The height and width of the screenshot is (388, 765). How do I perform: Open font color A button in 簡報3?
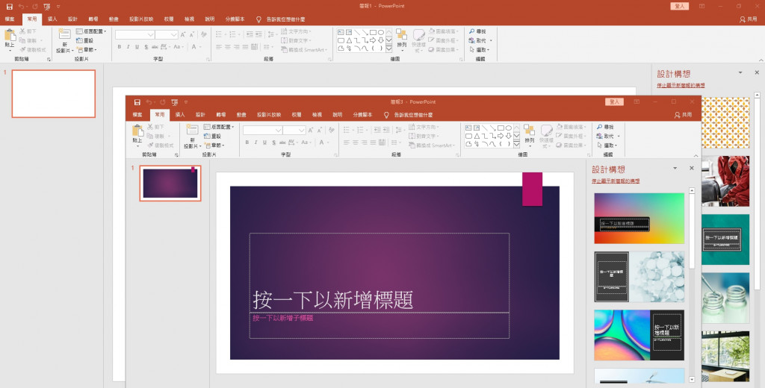coord(323,143)
